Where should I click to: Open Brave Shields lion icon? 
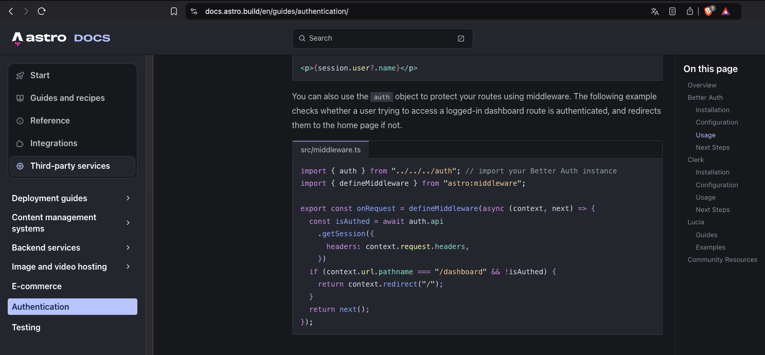click(708, 11)
